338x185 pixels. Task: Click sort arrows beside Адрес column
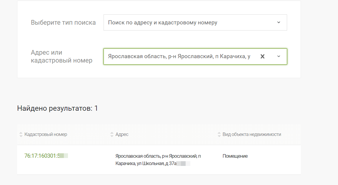coord(112,134)
